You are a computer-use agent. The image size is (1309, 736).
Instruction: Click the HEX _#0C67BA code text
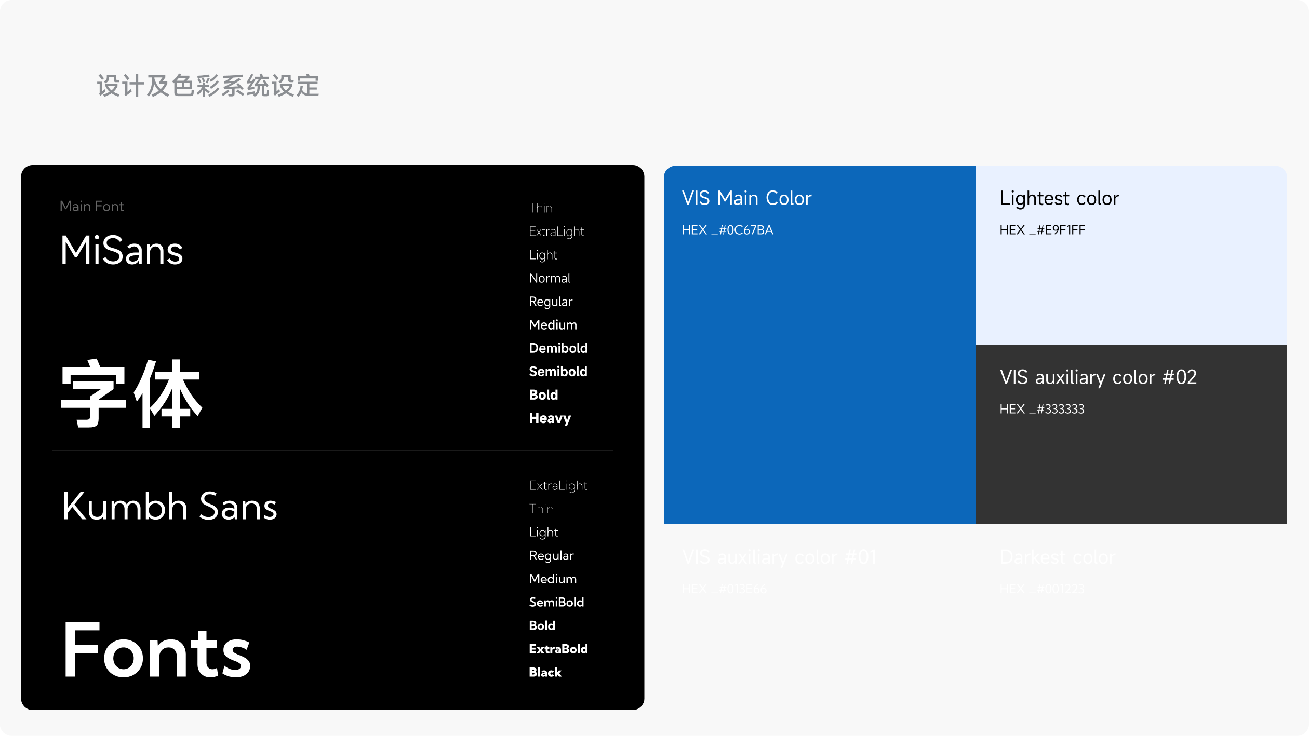(x=727, y=230)
